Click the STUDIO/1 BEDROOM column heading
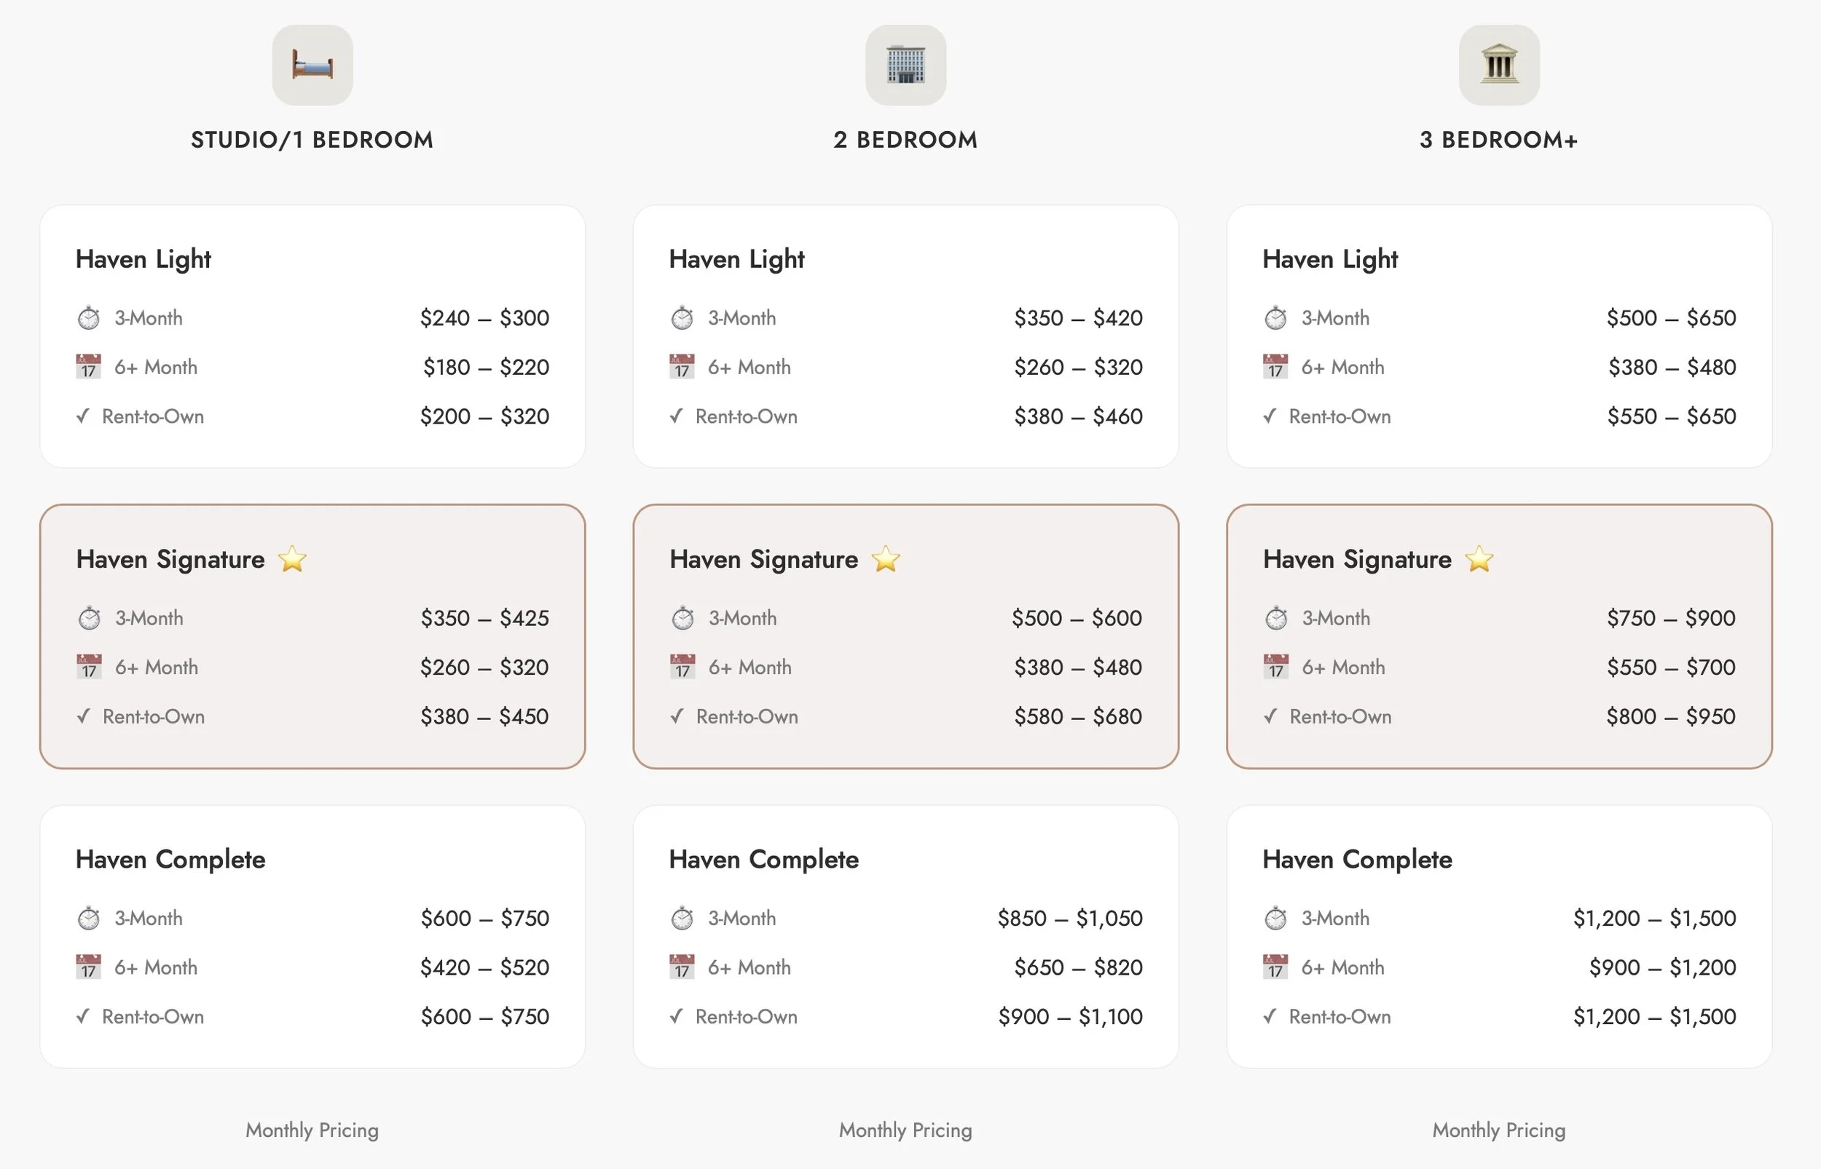 pyautogui.click(x=312, y=140)
